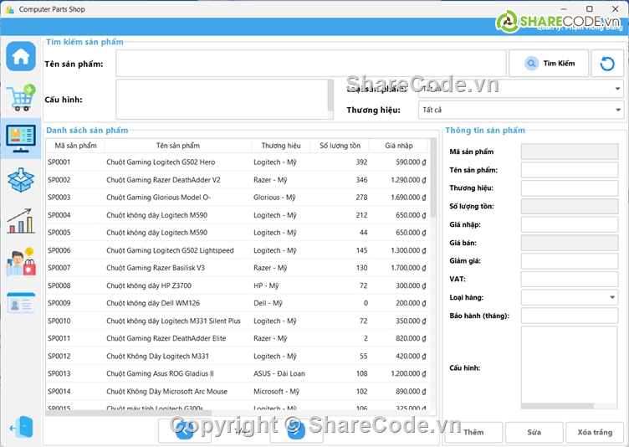Select Chuột Gaming Logitech G502 Lightspeed

pos(238,250)
